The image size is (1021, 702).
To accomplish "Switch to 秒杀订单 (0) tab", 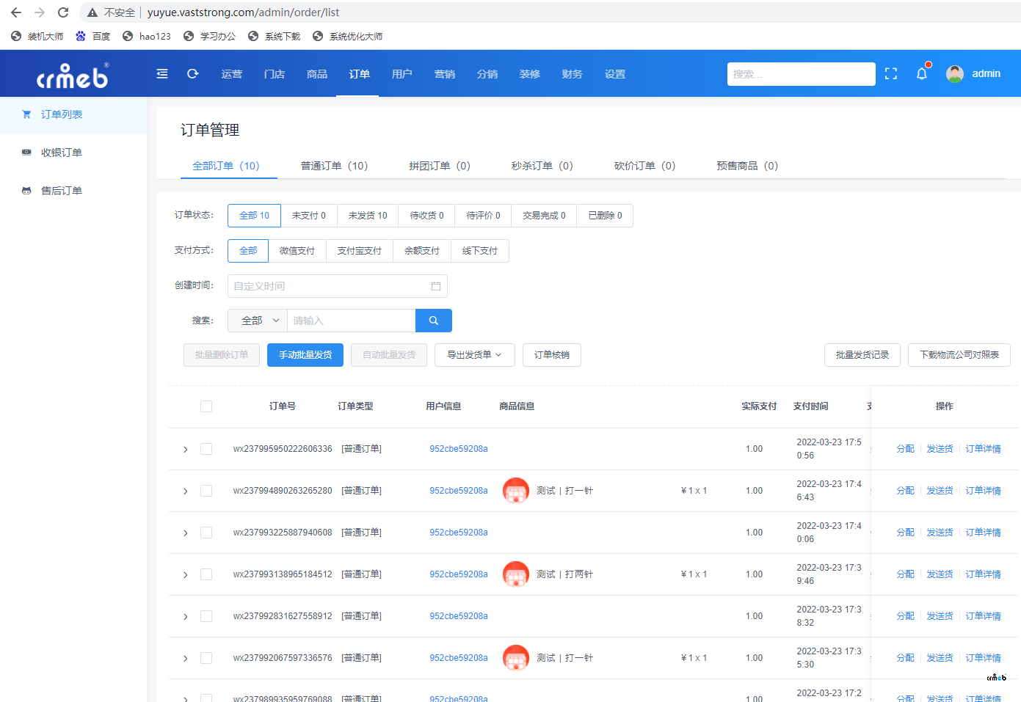I will click(542, 166).
